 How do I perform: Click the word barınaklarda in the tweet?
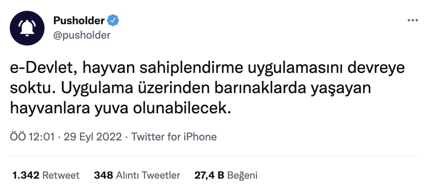tap(260, 88)
